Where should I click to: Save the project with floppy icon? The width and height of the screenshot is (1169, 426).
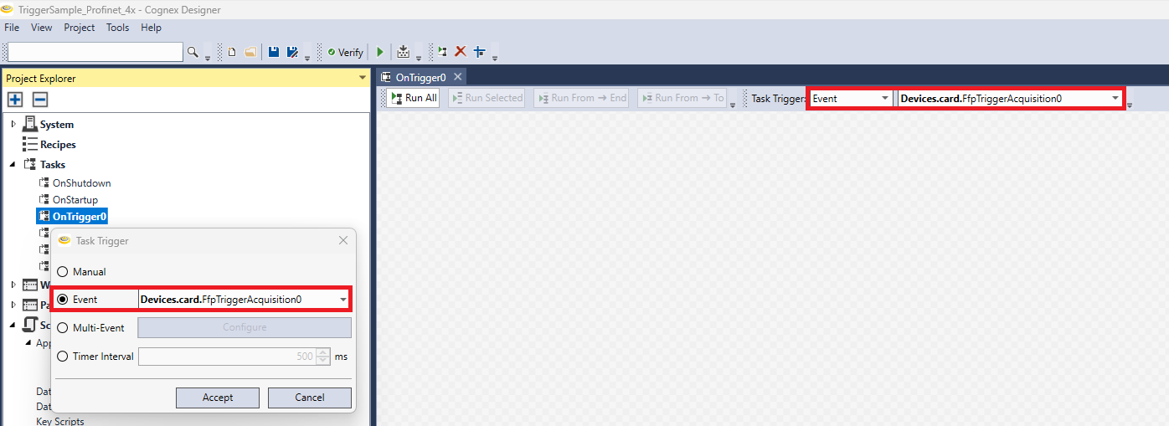coord(274,52)
